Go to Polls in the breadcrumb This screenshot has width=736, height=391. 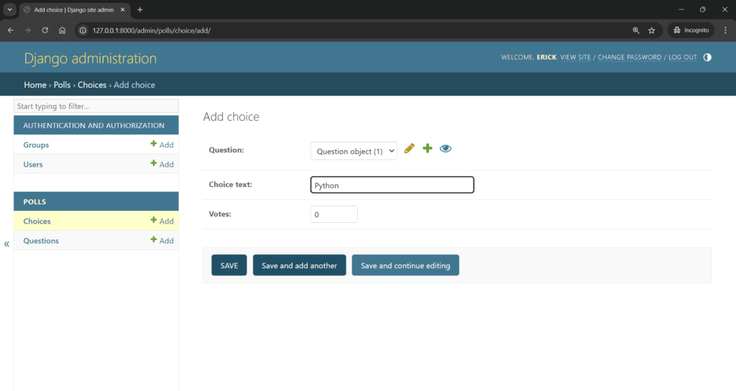[x=62, y=85]
